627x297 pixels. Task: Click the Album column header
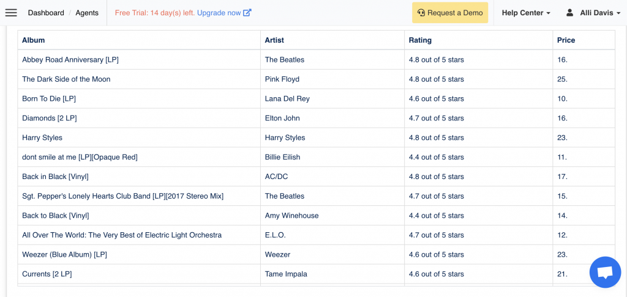(x=34, y=40)
